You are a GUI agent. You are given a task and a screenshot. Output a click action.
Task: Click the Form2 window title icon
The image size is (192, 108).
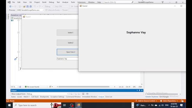coord(81,6)
